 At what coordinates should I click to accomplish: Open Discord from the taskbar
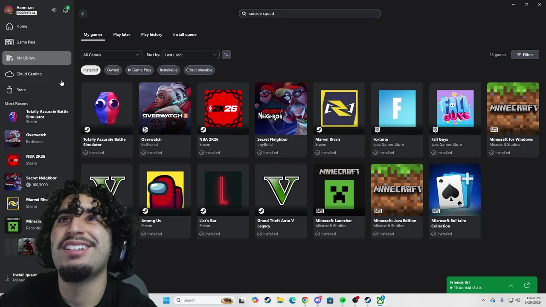point(317,300)
